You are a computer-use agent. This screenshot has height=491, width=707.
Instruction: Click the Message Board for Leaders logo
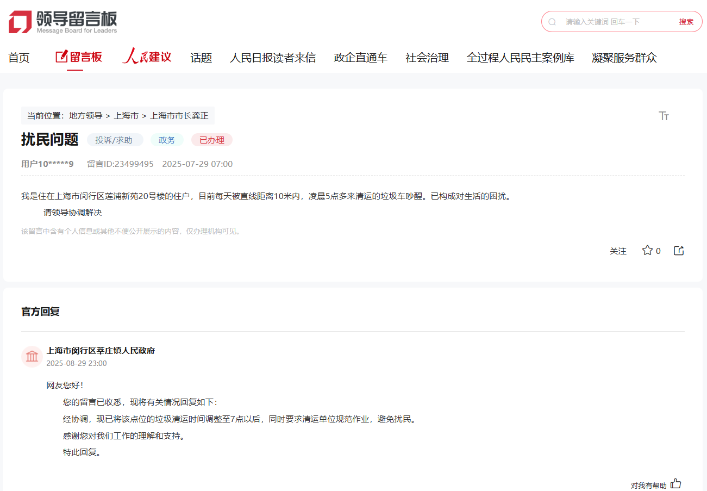pos(63,22)
